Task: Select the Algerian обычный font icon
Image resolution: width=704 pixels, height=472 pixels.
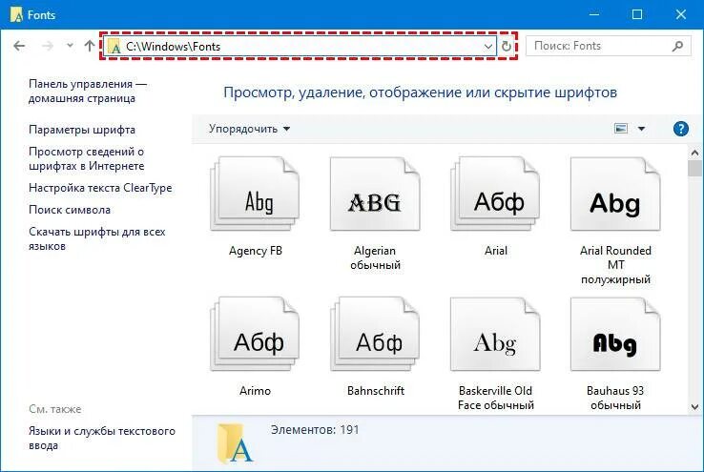Action: coord(375,194)
